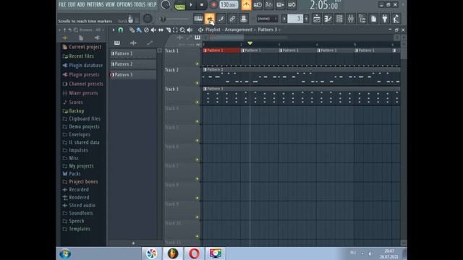This screenshot has height=260, width=463.
Task: Select the Delete tool in playlist toolbar
Action: 146,30
